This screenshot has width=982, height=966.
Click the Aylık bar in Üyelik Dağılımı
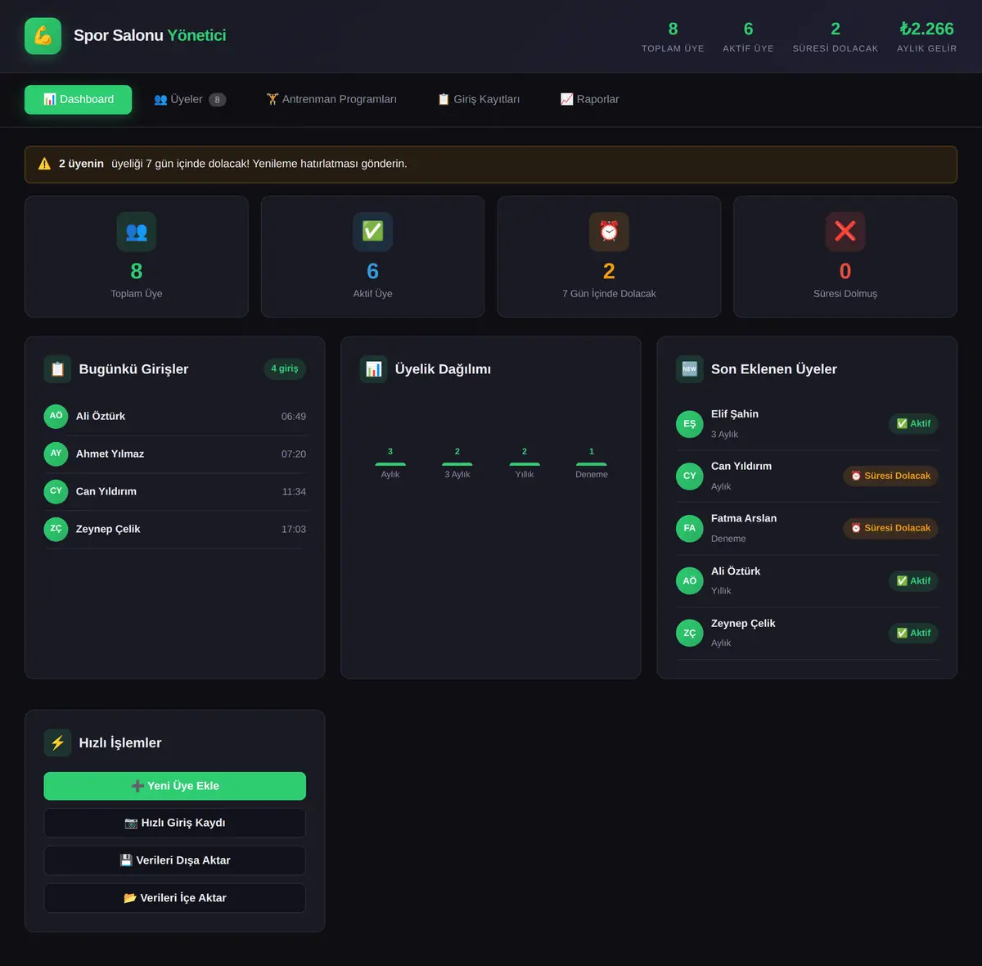click(x=390, y=464)
